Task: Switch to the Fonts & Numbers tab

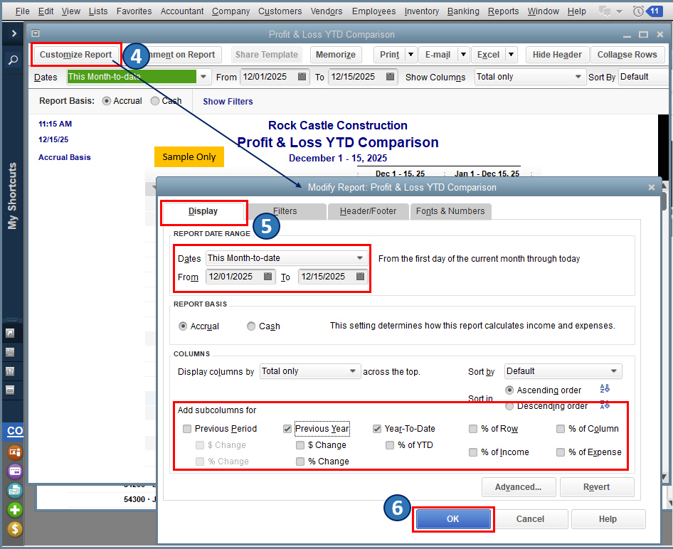Action: [450, 211]
